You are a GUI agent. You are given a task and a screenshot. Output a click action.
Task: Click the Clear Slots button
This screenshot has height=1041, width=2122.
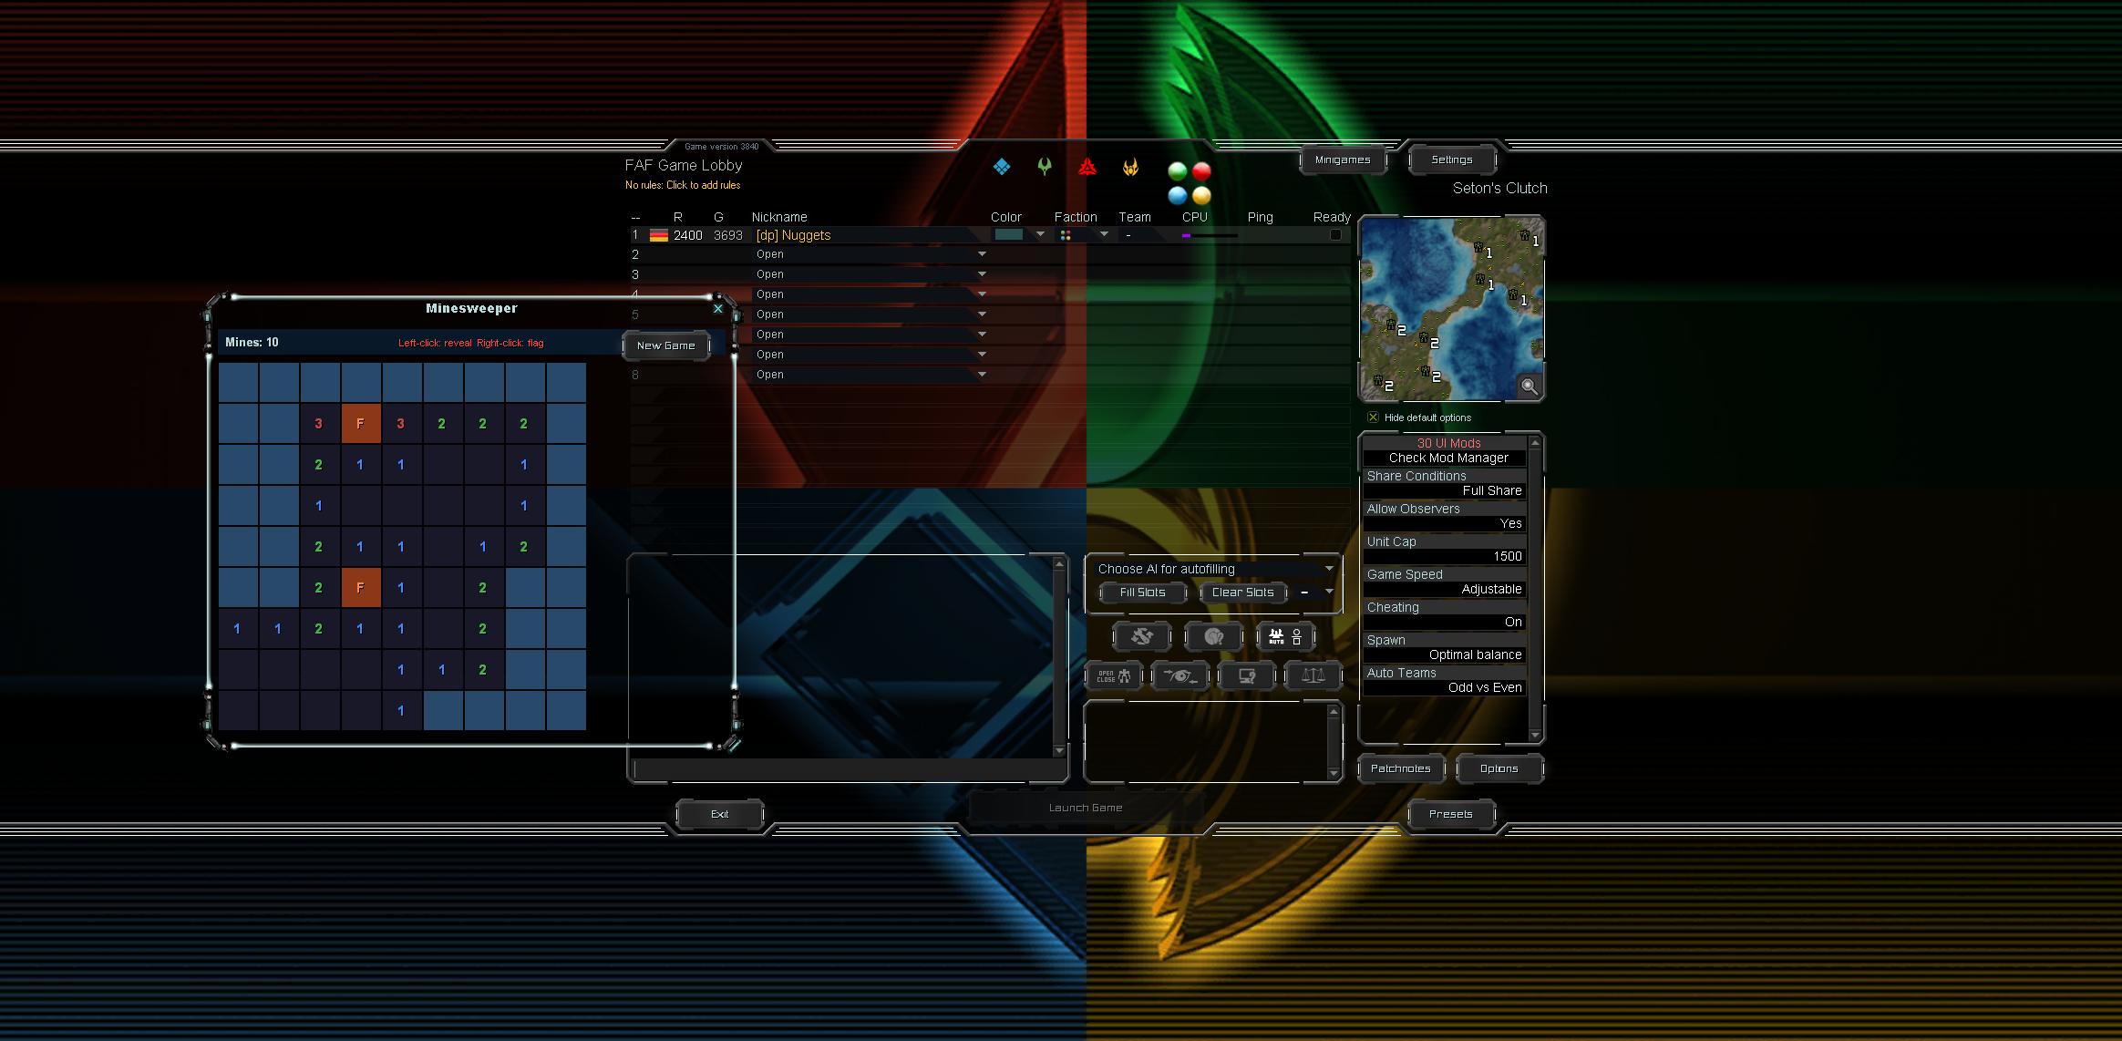tap(1243, 593)
